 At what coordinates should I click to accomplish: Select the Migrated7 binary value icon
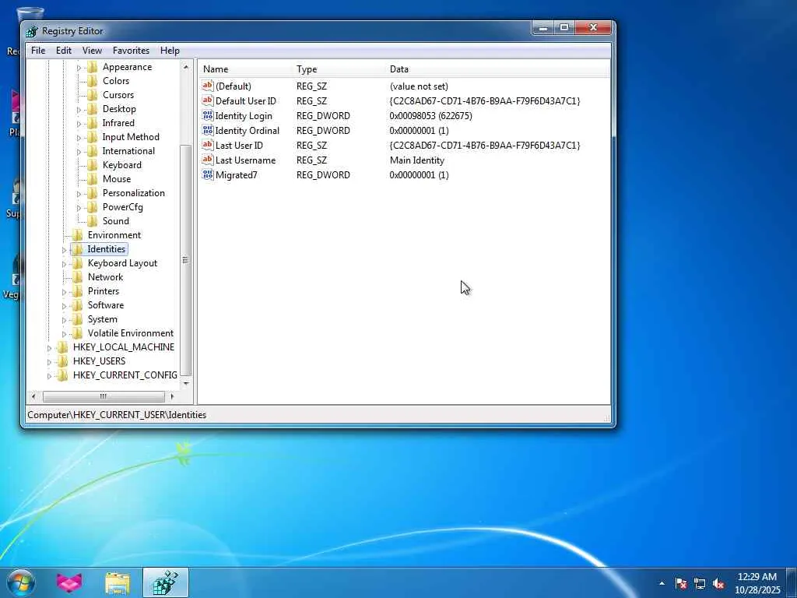pos(207,175)
